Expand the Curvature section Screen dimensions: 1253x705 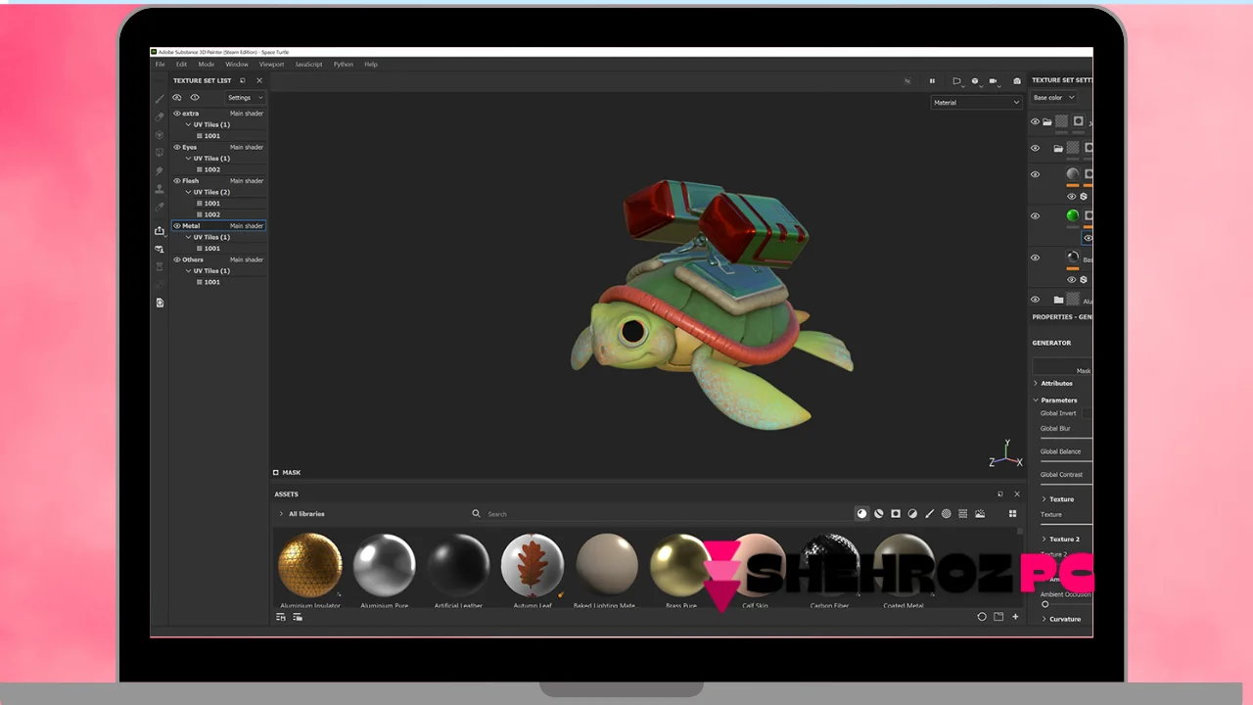[1044, 619]
